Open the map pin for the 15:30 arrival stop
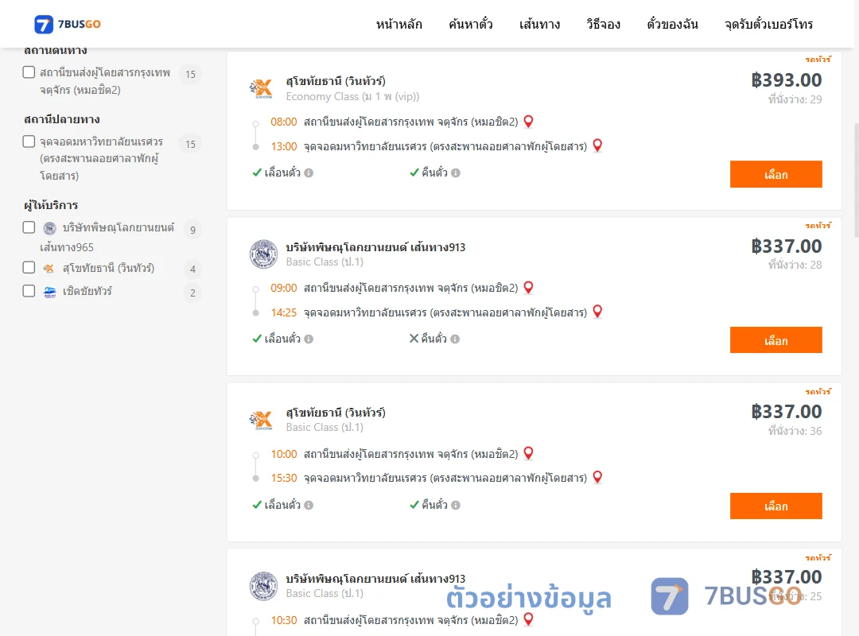Screen dimensions: 859x636 tap(597, 477)
